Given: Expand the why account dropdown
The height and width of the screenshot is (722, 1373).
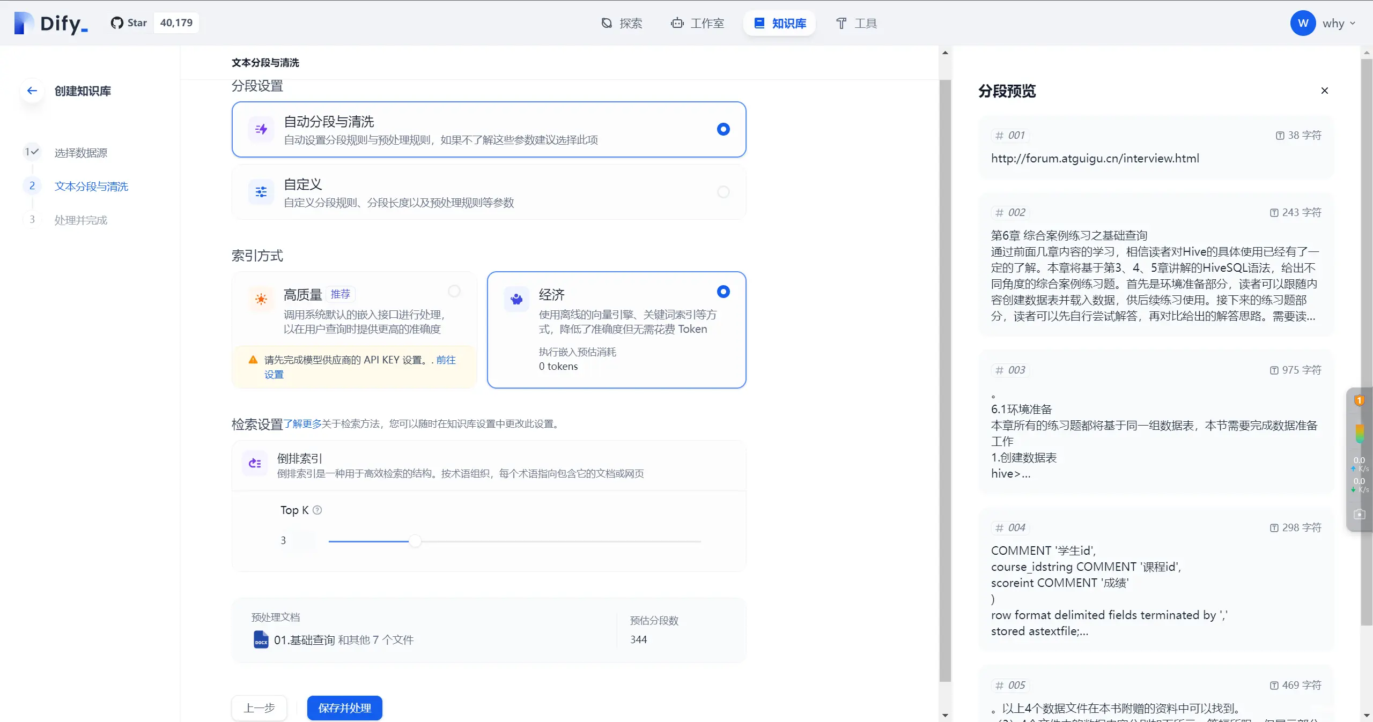Looking at the screenshot, I should pos(1339,23).
